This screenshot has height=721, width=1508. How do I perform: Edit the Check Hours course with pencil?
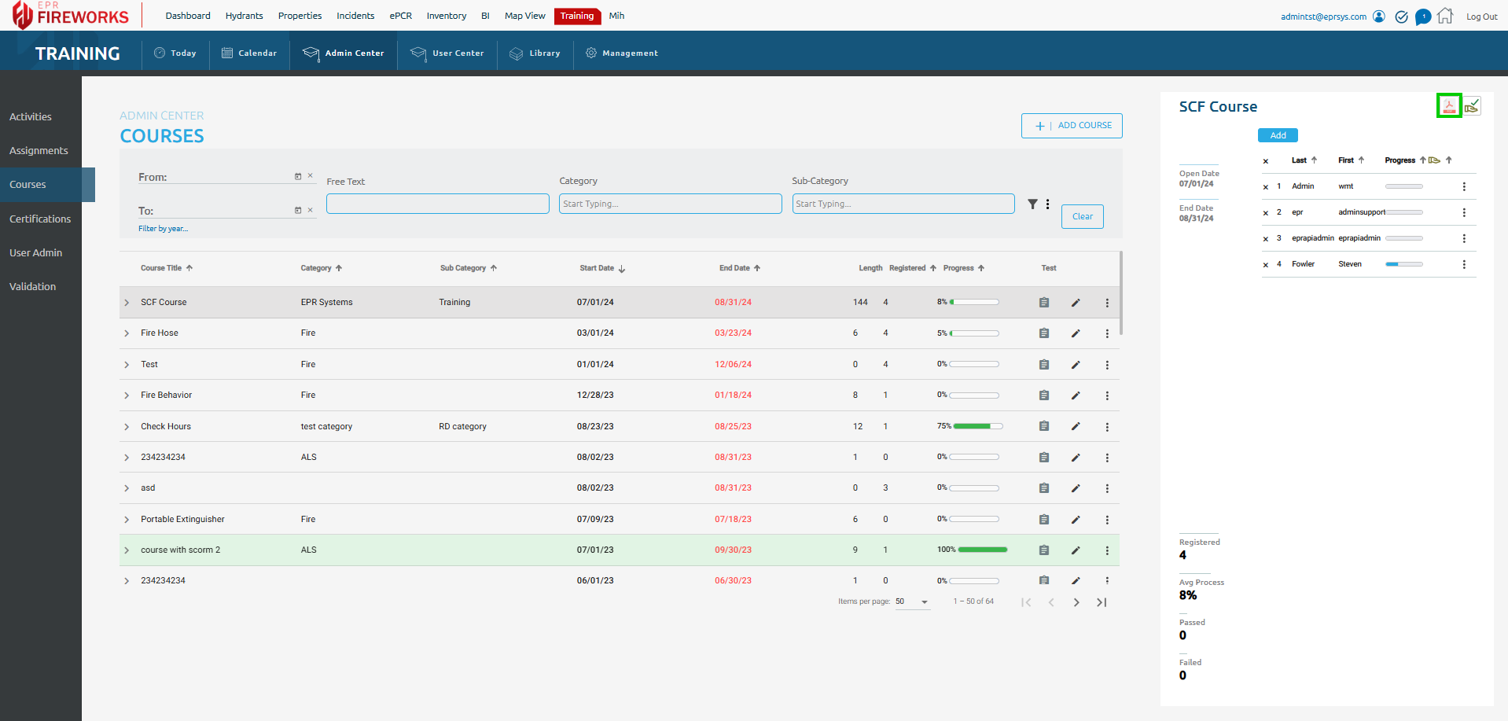tap(1076, 427)
